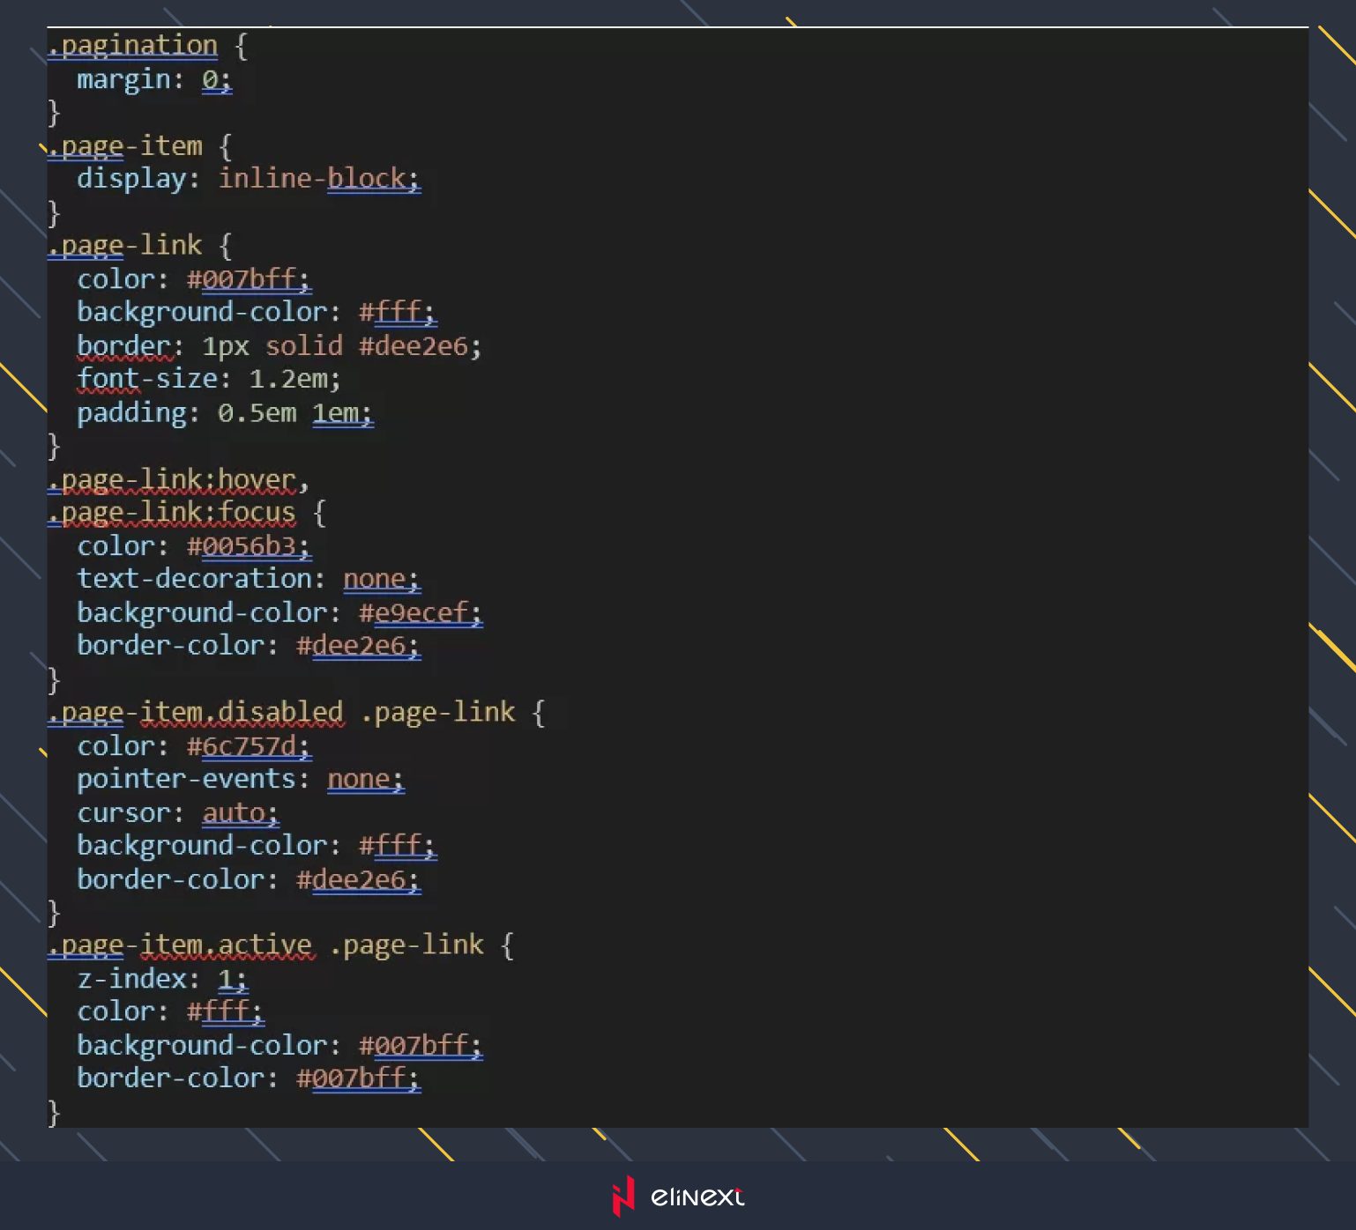Click the padding: 0.5em 1em line
The image size is (1356, 1230).
pos(224,412)
